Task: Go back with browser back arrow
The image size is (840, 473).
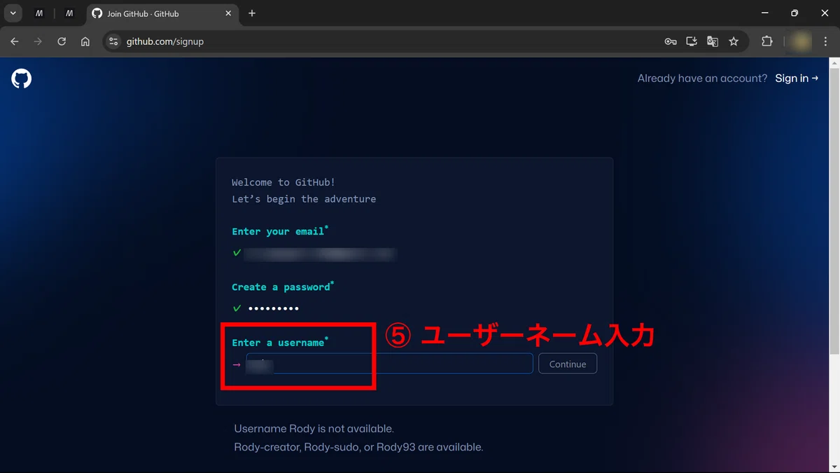Action: coord(15,41)
